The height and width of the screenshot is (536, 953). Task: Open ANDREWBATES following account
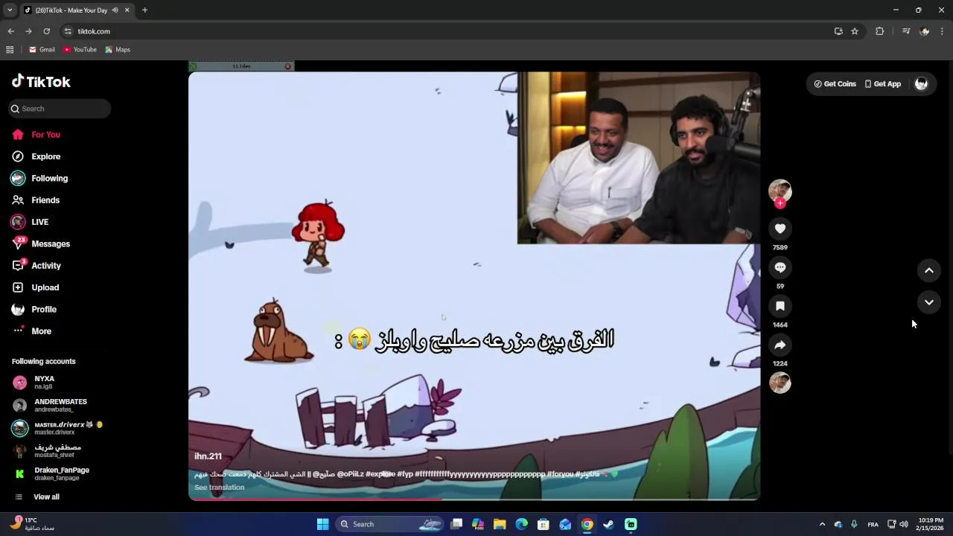60,406
